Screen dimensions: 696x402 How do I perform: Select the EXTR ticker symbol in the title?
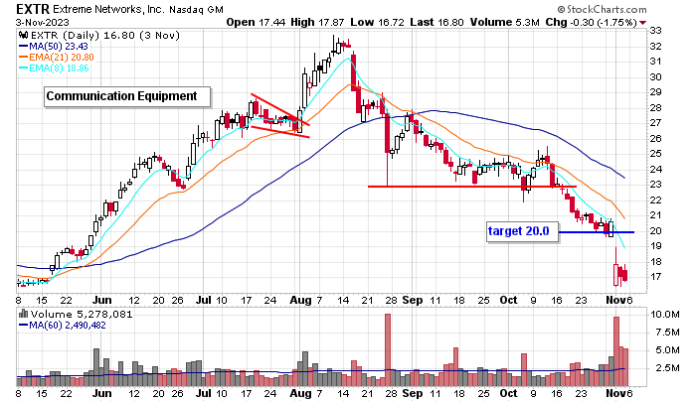(33, 9)
